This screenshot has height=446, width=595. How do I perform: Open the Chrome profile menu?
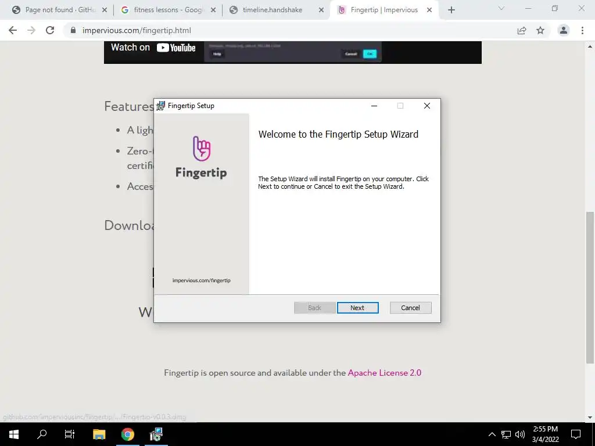point(564,30)
